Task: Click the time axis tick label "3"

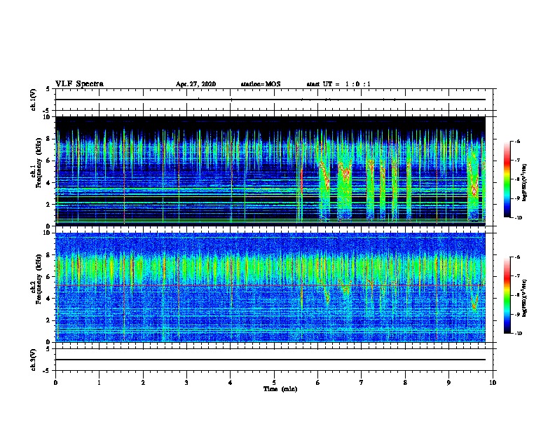Action: [x=186, y=383]
